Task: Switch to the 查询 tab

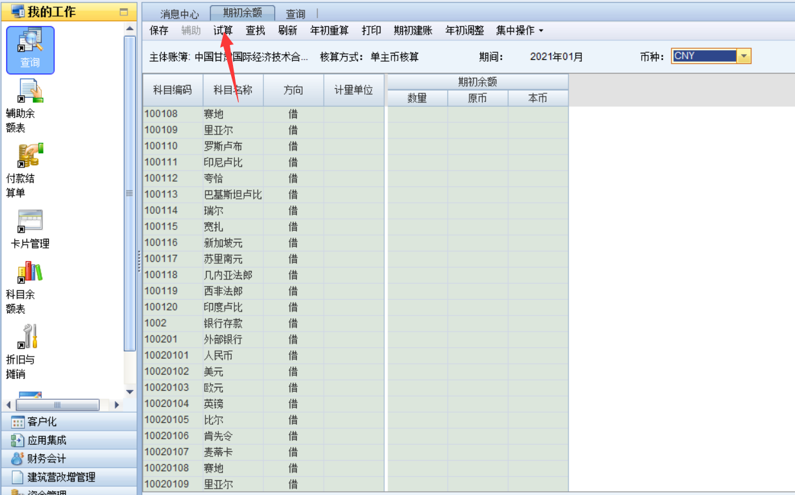Action: [x=295, y=14]
